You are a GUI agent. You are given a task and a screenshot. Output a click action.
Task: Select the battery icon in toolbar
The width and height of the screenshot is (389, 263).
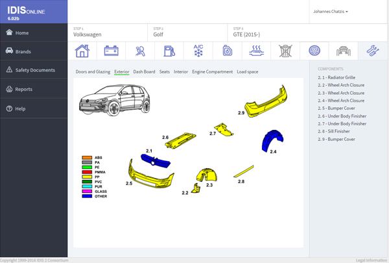click(111, 51)
